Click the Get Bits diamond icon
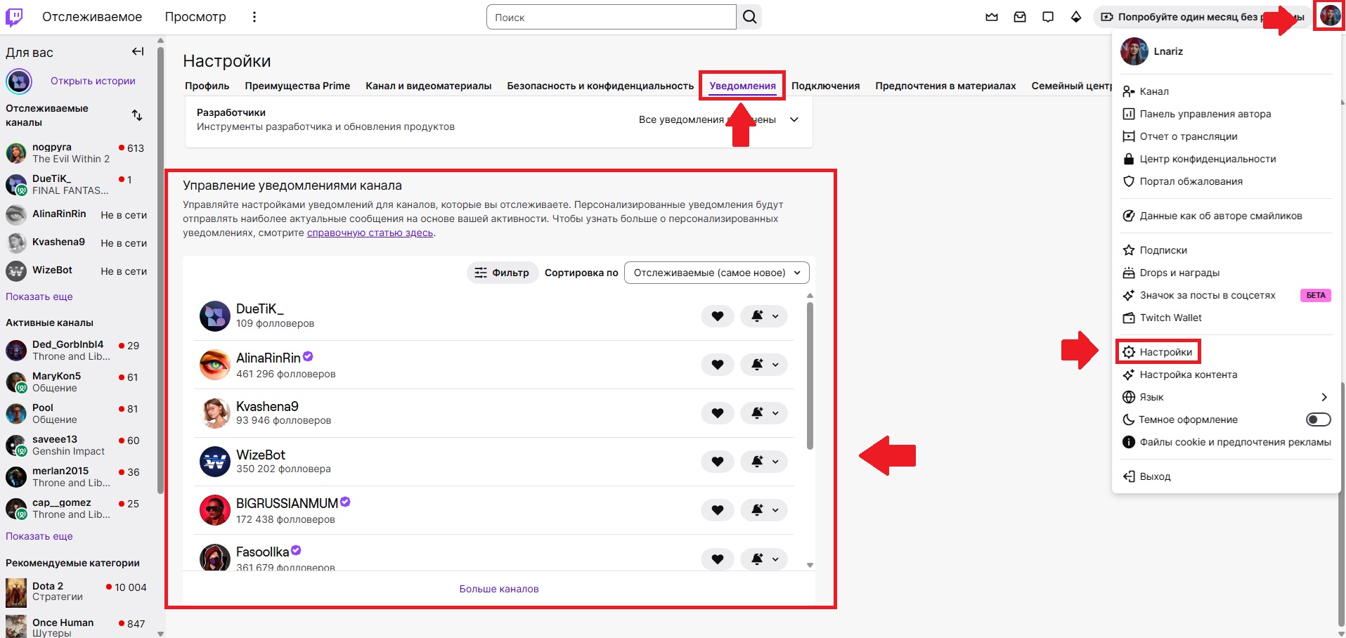1346x638 pixels. pos(1076,17)
